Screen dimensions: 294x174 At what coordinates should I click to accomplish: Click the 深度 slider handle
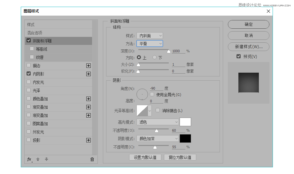[x=168, y=51]
